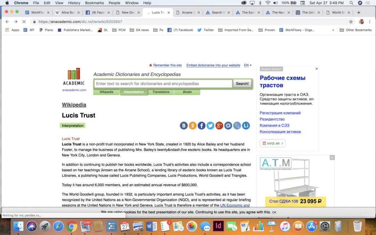The height and width of the screenshot is (235, 376).
Task: Close the Yandex Direct trust ad
Action: pyautogui.click(x=317, y=69)
